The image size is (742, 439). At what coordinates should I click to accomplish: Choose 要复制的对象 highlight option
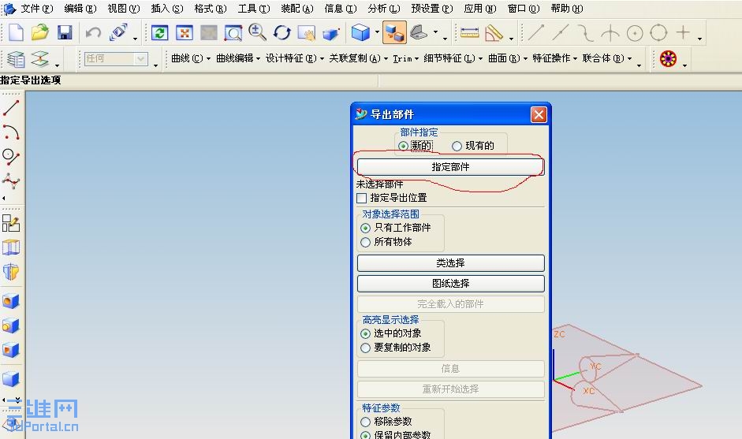tap(365, 348)
